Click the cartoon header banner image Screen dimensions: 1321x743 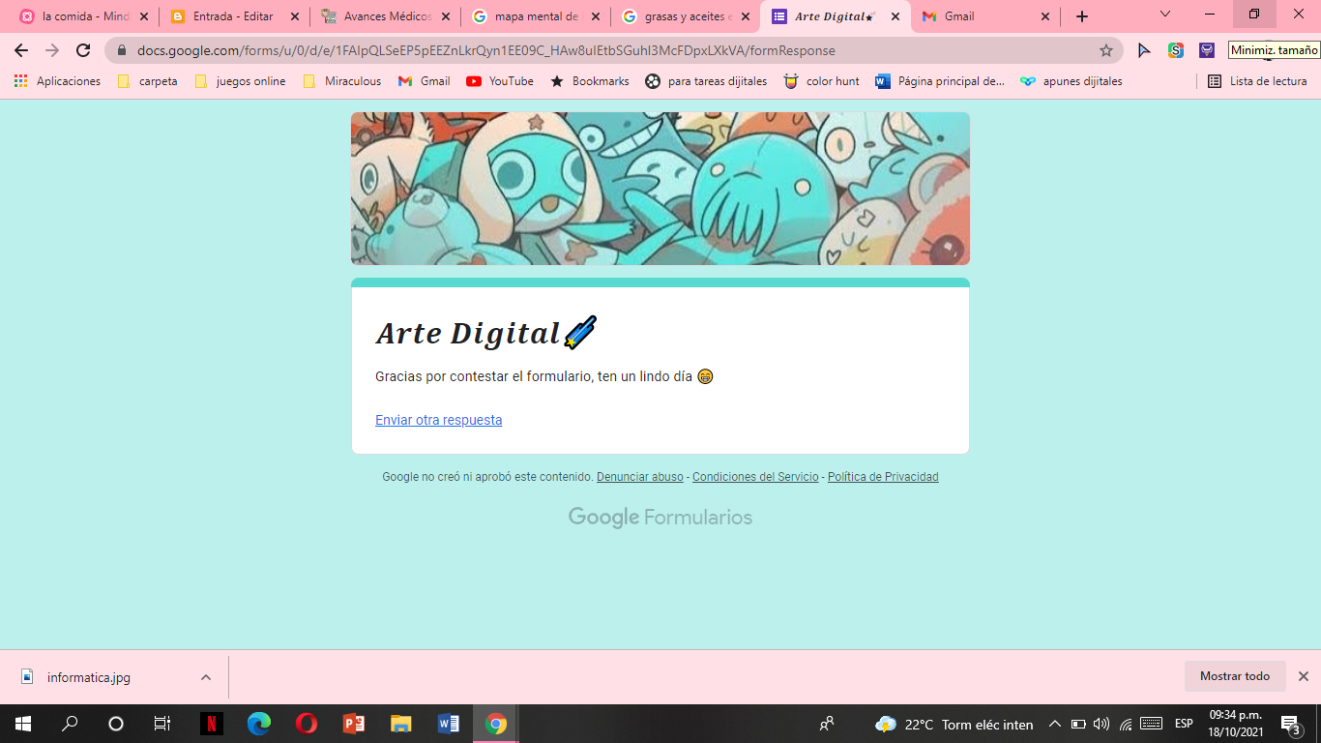tap(660, 189)
